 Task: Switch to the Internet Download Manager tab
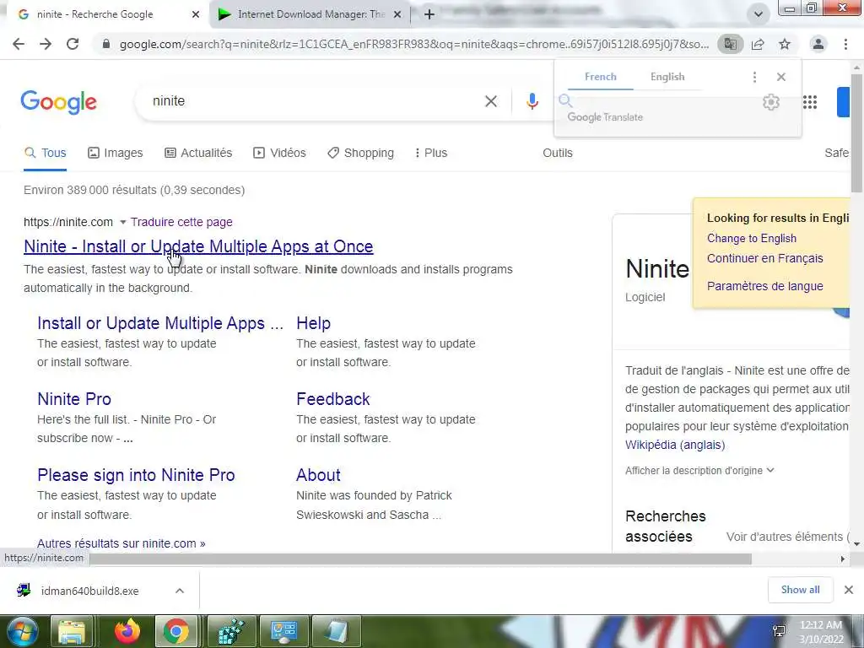pos(310,15)
